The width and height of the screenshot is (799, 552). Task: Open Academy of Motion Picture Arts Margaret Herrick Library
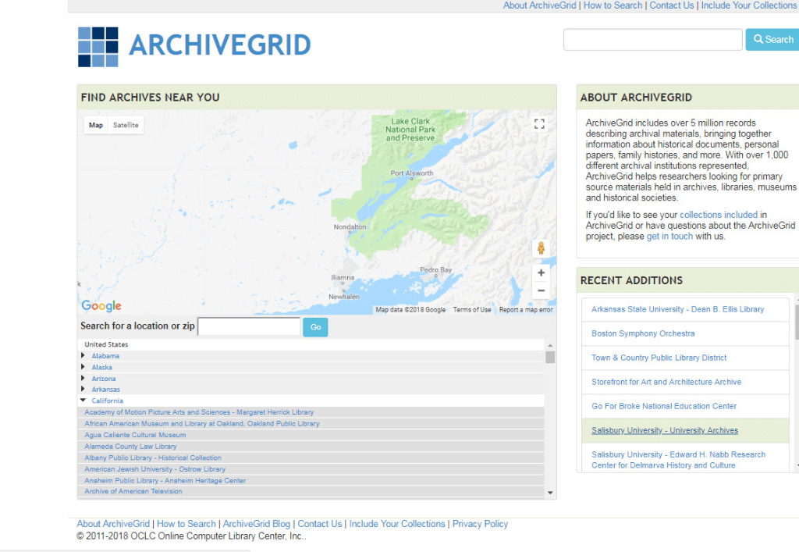[199, 411]
